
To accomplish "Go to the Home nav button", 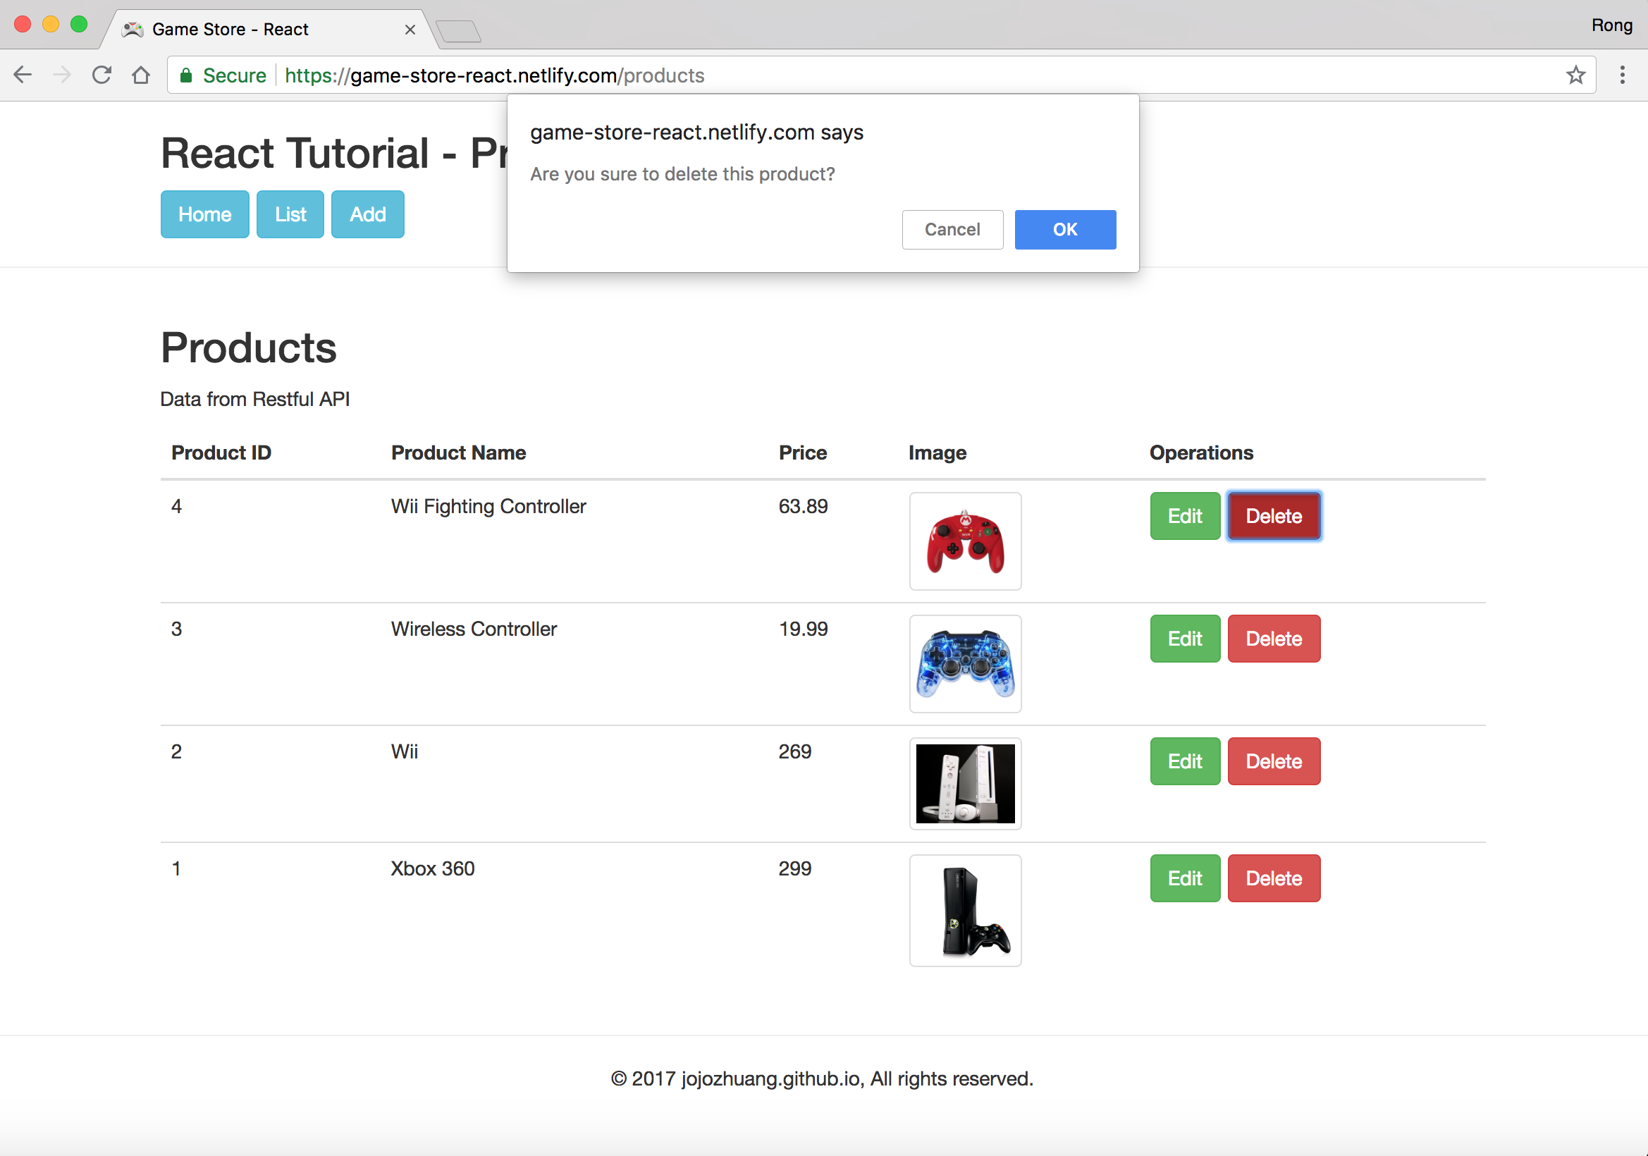I will [204, 214].
